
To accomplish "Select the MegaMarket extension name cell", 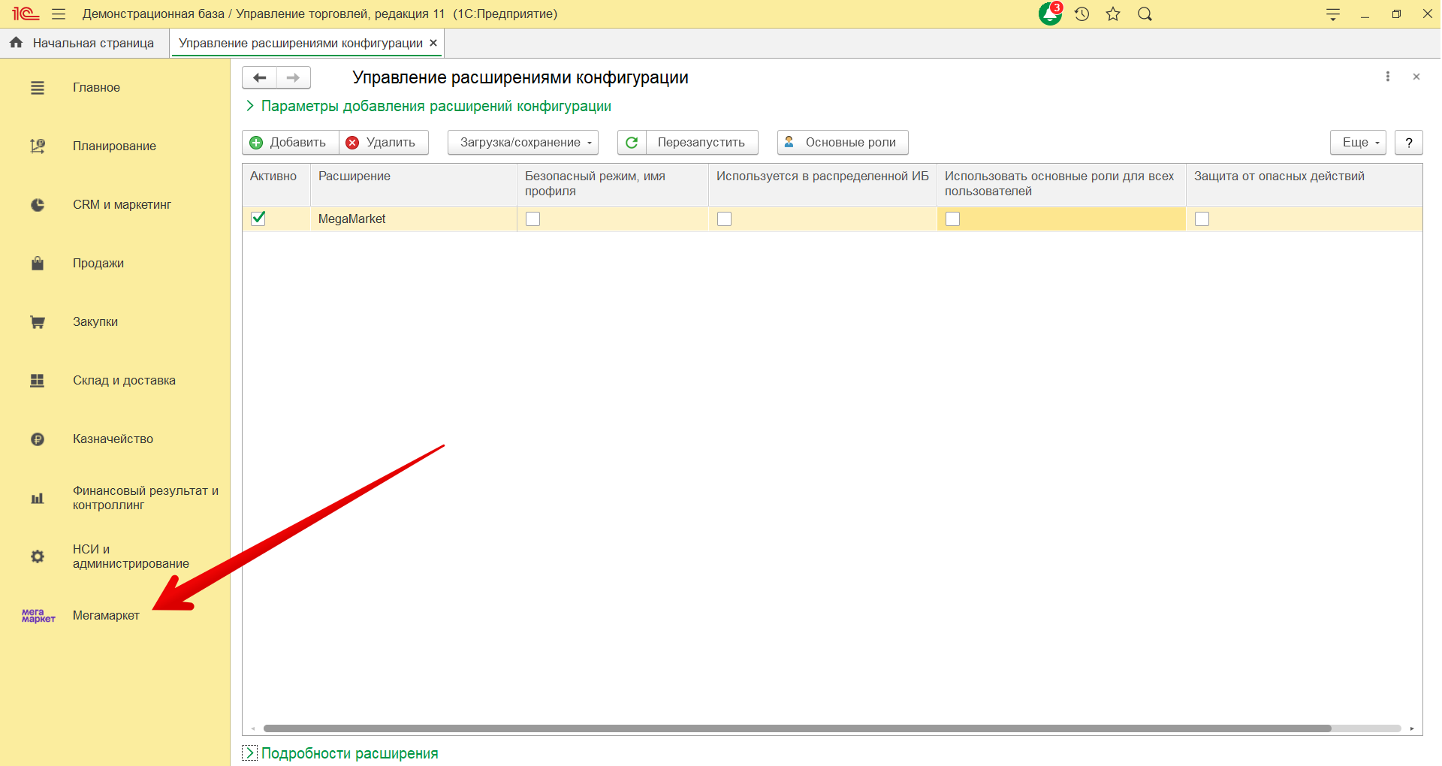I will click(x=413, y=219).
